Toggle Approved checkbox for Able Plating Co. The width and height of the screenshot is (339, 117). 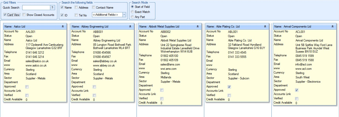pyautogui.click(x=229, y=87)
